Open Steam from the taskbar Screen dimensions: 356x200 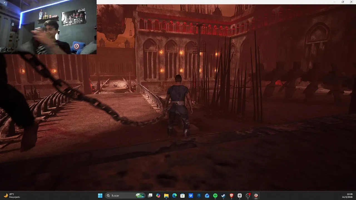pos(223,196)
